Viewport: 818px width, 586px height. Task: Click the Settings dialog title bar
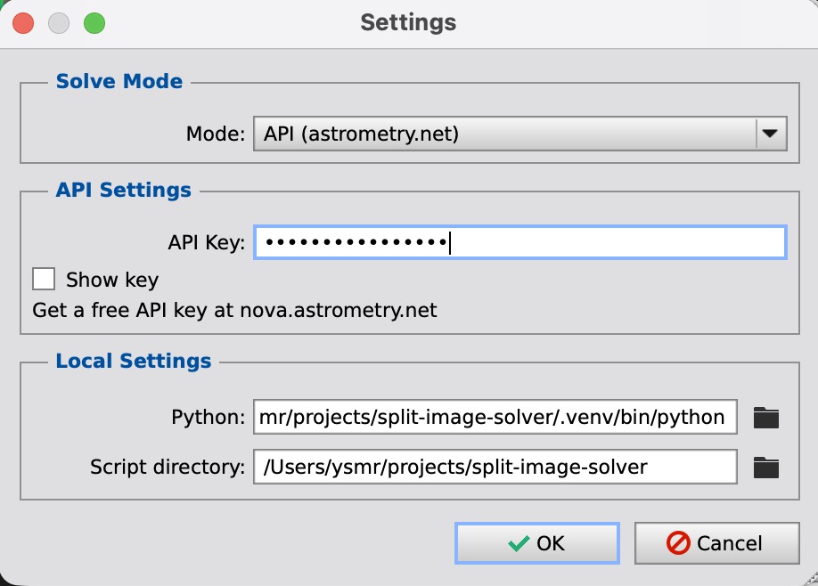(x=407, y=22)
